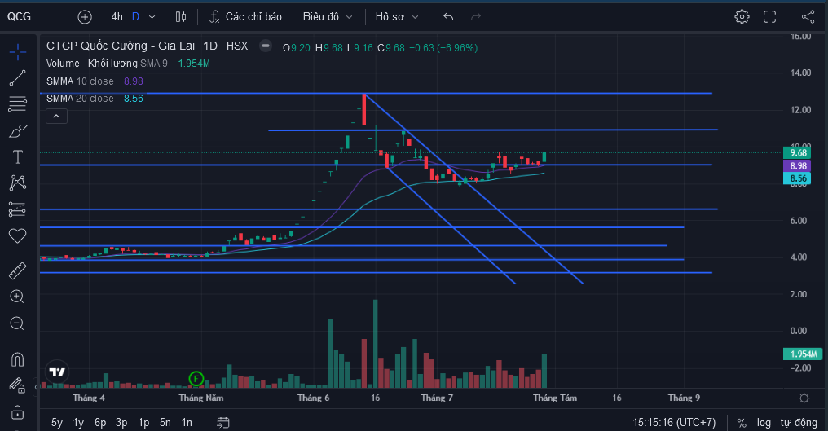
Task: Select the 3p date range
Action: (121, 423)
